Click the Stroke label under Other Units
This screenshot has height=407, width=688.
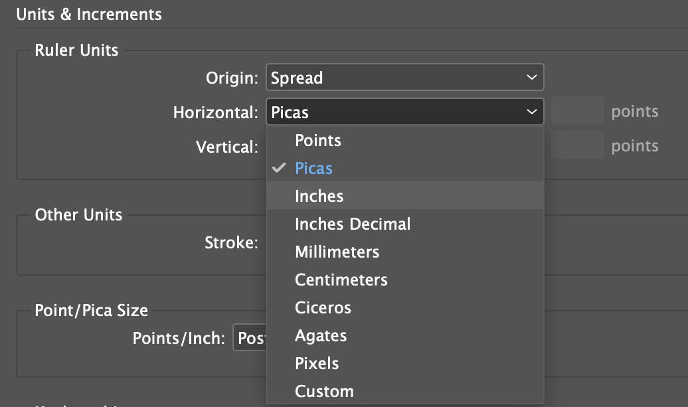[231, 242]
